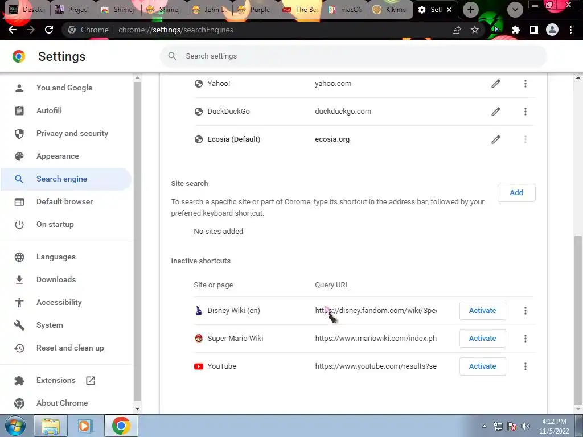Activate the Disney Wiki (en) shortcut
Screen dimensions: 583x437
(x=483, y=311)
